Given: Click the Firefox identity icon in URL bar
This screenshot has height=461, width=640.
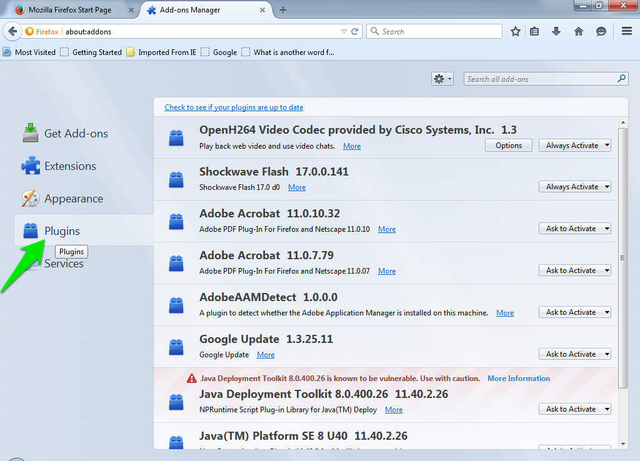Looking at the screenshot, I should coord(29,31).
